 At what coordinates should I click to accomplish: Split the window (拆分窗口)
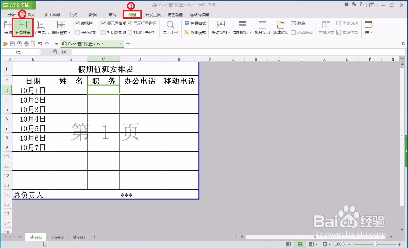(262, 28)
